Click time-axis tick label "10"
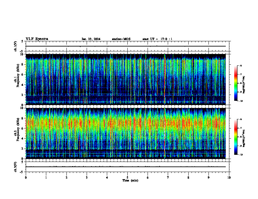 (x=229, y=178)
